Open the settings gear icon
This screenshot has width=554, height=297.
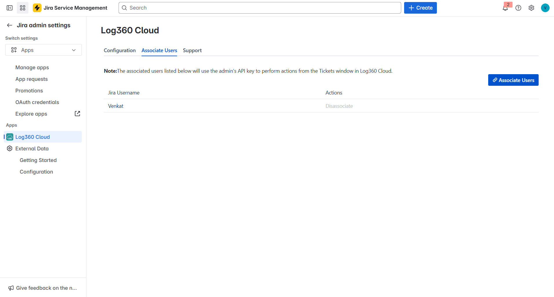(x=532, y=8)
